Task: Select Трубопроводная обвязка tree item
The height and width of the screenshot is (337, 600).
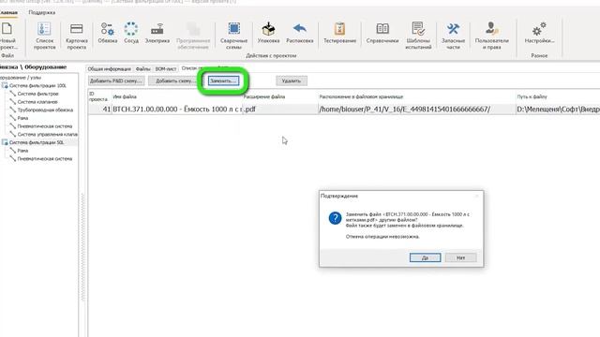Action: tap(45, 110)
